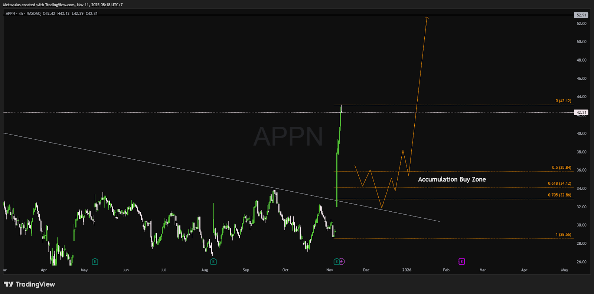Select the 0.5 (35.84) Fibonacci level label

[561, 168]
